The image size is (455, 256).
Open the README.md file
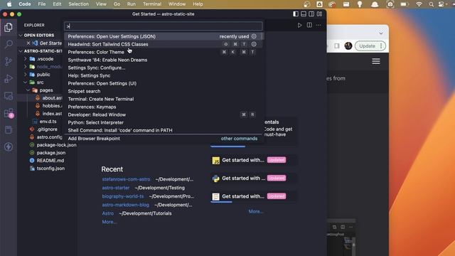[x=50, y=160]
